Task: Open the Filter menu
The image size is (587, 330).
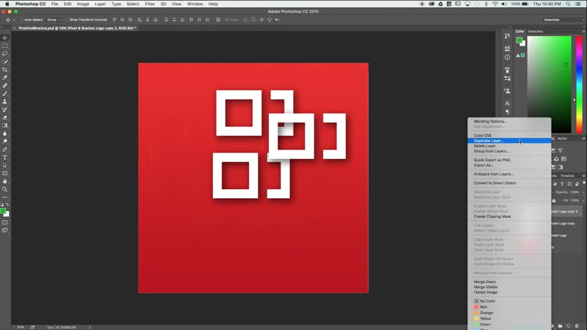Action: click(150, 4)
